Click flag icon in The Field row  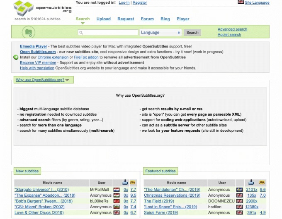tap(239, 201)
